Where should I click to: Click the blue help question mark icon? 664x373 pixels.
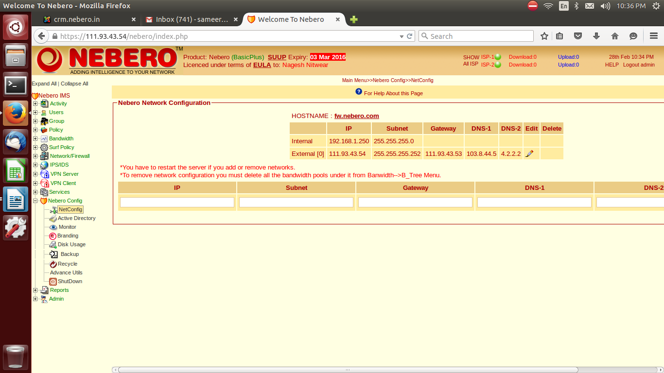(x=359, y=92)
